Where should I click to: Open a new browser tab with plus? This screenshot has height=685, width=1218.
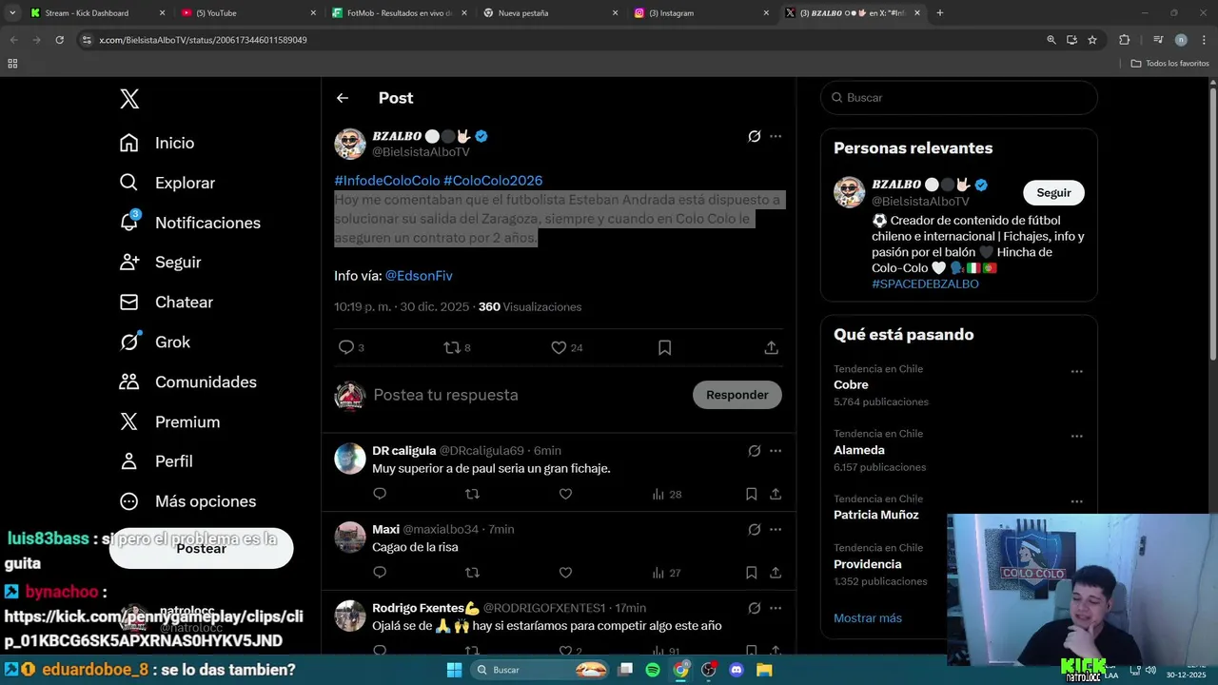pyautogui.click(x=940, y=13)
